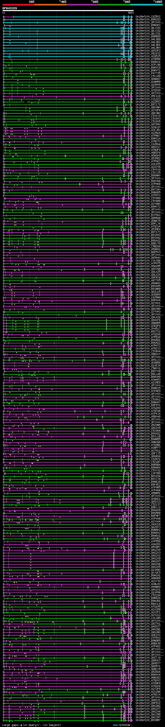Select the UniRef100_B9SG85 label
This screenshot has height=727, width=165.
pyautogui.click(x=148, y=286)
